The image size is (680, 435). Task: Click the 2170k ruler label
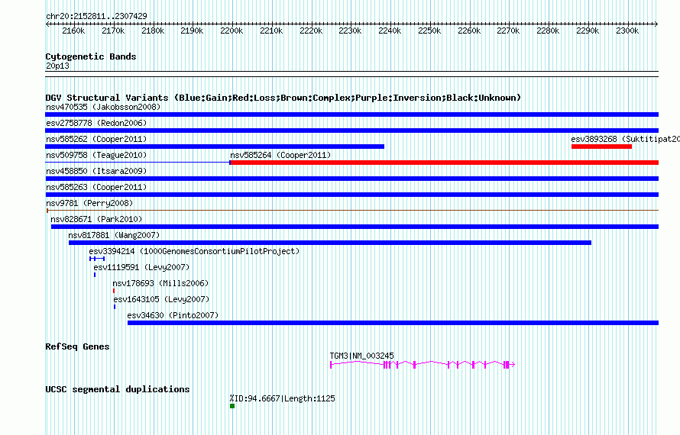[113, 31]
